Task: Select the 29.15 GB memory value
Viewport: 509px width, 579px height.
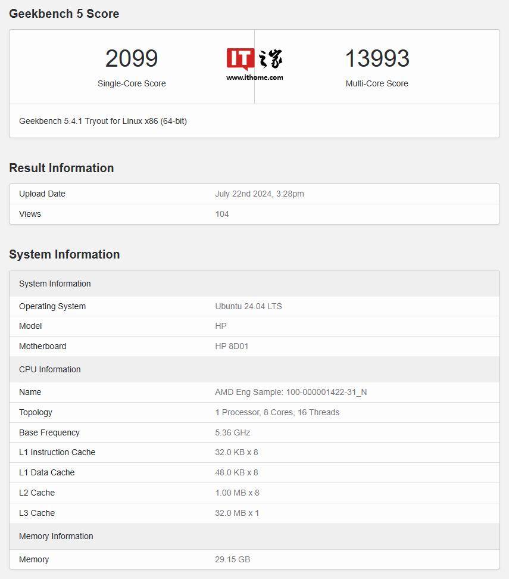Action: pyautogui.click(x=233, y=560)
